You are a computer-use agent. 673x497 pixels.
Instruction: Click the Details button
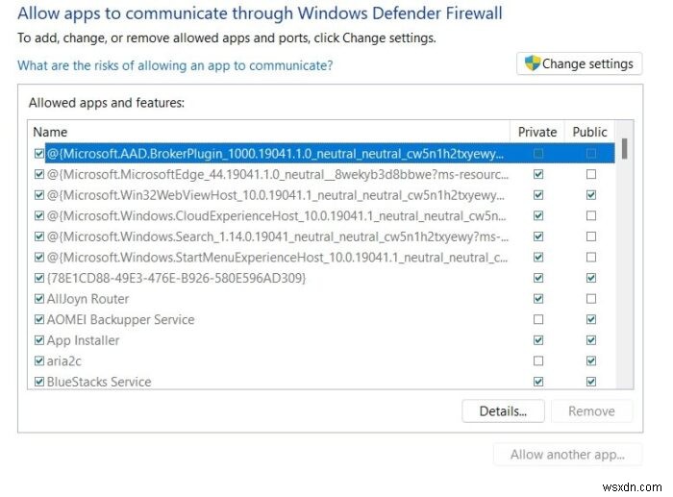point(502,410)
